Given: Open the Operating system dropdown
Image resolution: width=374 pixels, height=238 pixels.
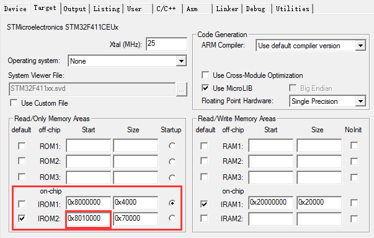Looking at the screenshot, I should tap(127, 61).
